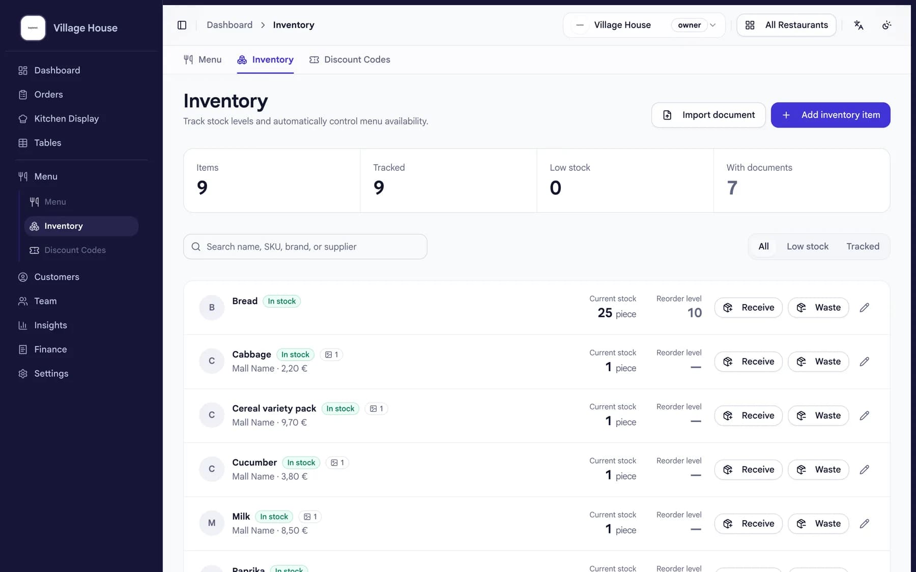This screenshot has height=572, width=916.
Task: Click the Village House logo in sidebar
Action: 33,28
